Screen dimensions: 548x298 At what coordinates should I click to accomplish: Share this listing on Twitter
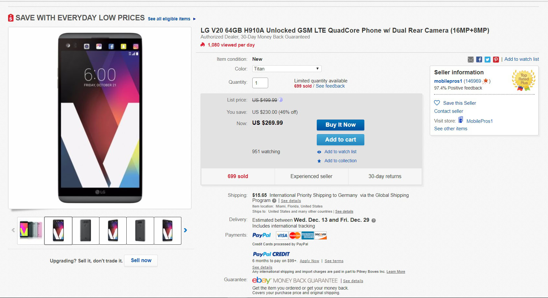(487, 59)
